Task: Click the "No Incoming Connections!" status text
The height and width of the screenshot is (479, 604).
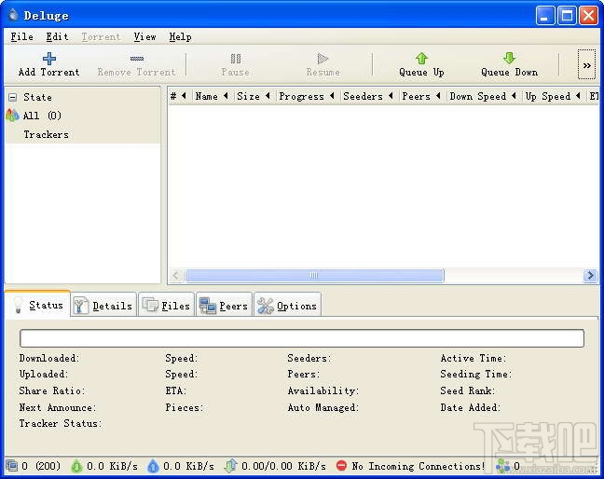Action: pyautogui.click(x=419, y=466)
